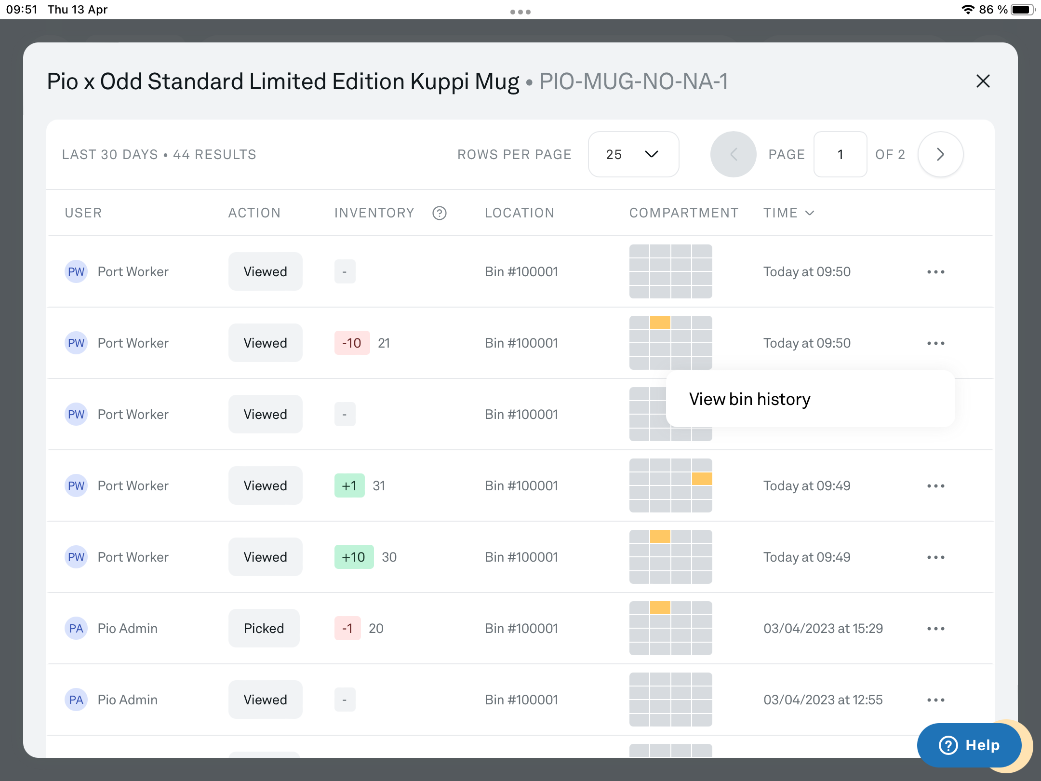Open the ellipsis menu for the +1 inventory row
The width and height of the screenshot is (1041, 781).
[935, 486]
